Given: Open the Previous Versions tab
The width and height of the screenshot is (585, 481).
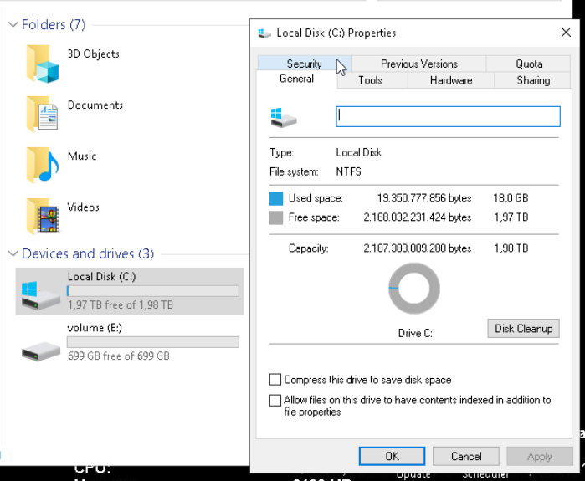Looking at the screenshot, I should pos(418,64).
